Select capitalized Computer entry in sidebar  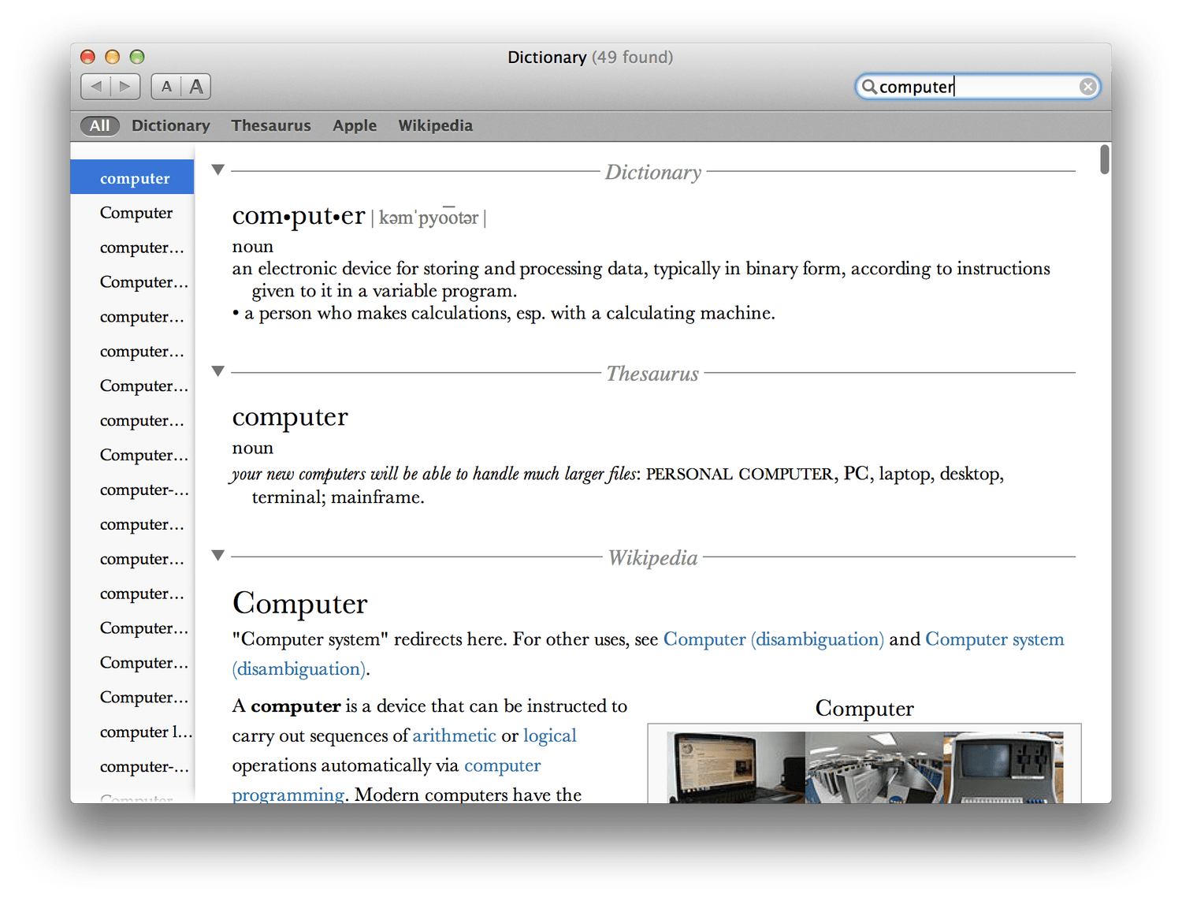(x=136, y=213)
